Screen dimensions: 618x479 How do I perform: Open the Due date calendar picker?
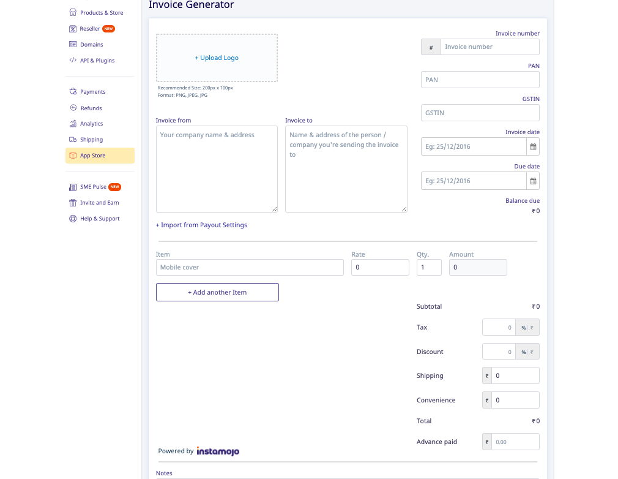(x=533, y=181)
